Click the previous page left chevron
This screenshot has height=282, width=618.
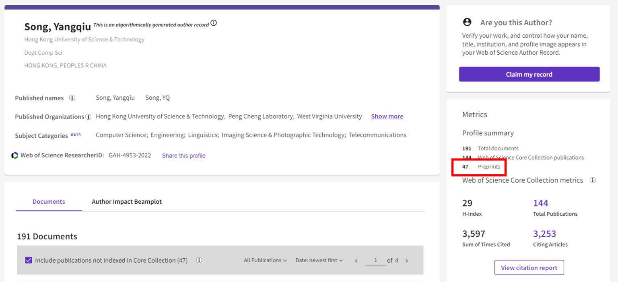(x=356, y=260)
